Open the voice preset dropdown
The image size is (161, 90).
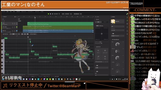(118, 30)
